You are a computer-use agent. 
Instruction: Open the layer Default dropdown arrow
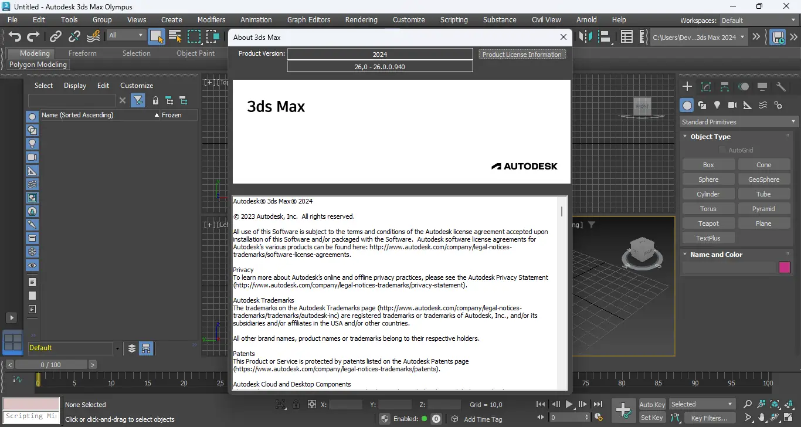(x=117, y=348)
